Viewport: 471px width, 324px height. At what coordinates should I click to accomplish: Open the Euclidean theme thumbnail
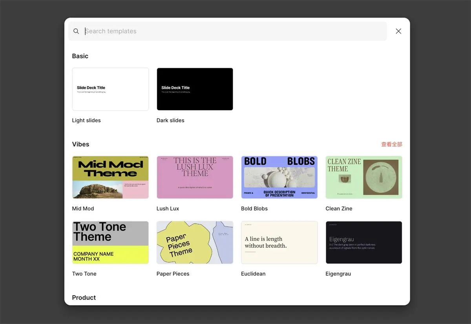coord(279,242)
